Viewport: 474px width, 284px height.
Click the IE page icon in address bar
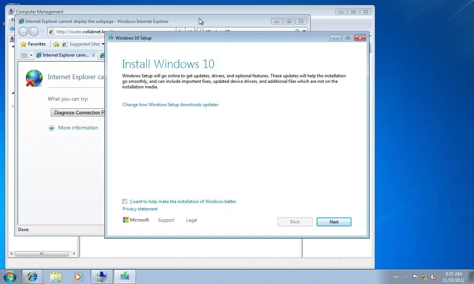point(52,32)
